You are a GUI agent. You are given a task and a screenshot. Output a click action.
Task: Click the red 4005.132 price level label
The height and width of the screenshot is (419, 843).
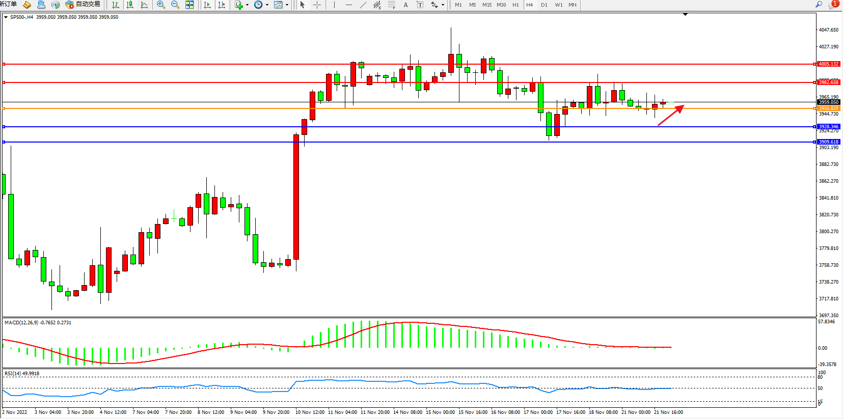(828, 64)
